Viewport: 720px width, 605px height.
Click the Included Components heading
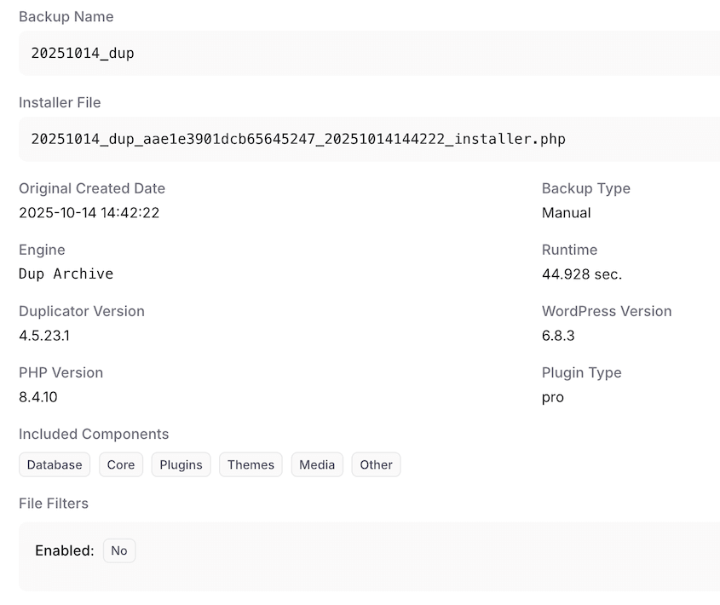point(94,434)
